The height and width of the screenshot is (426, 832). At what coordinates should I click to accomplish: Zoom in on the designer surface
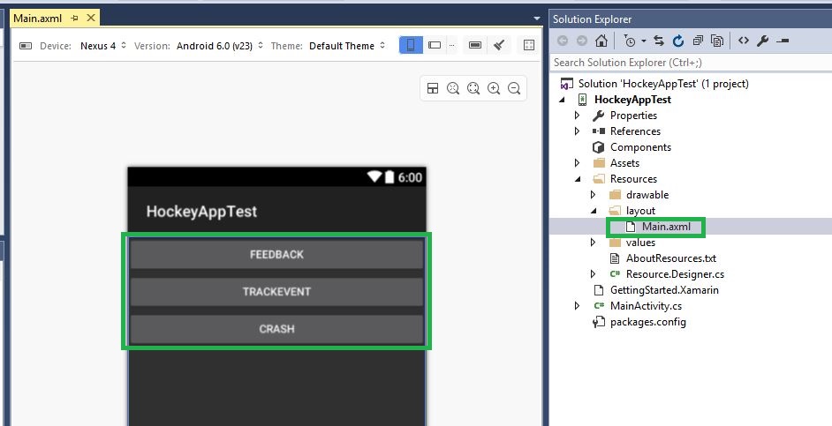(x=494, y=88)
